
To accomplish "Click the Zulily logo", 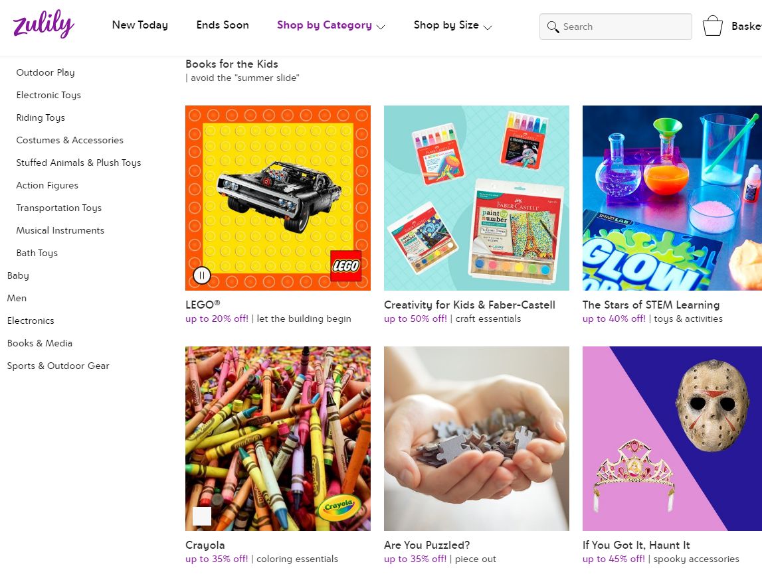I will pos(43,26).
